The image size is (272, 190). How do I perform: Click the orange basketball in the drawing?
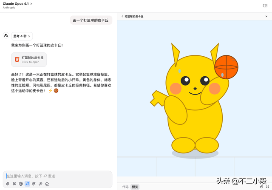(226, 67)
